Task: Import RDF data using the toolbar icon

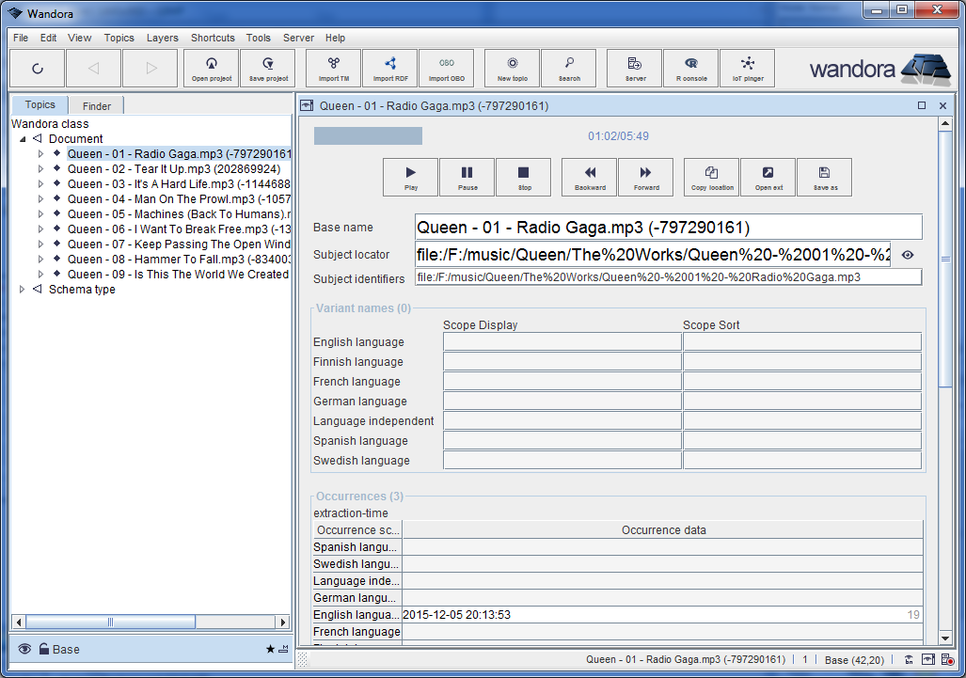Action: click(x=389, y=68)
